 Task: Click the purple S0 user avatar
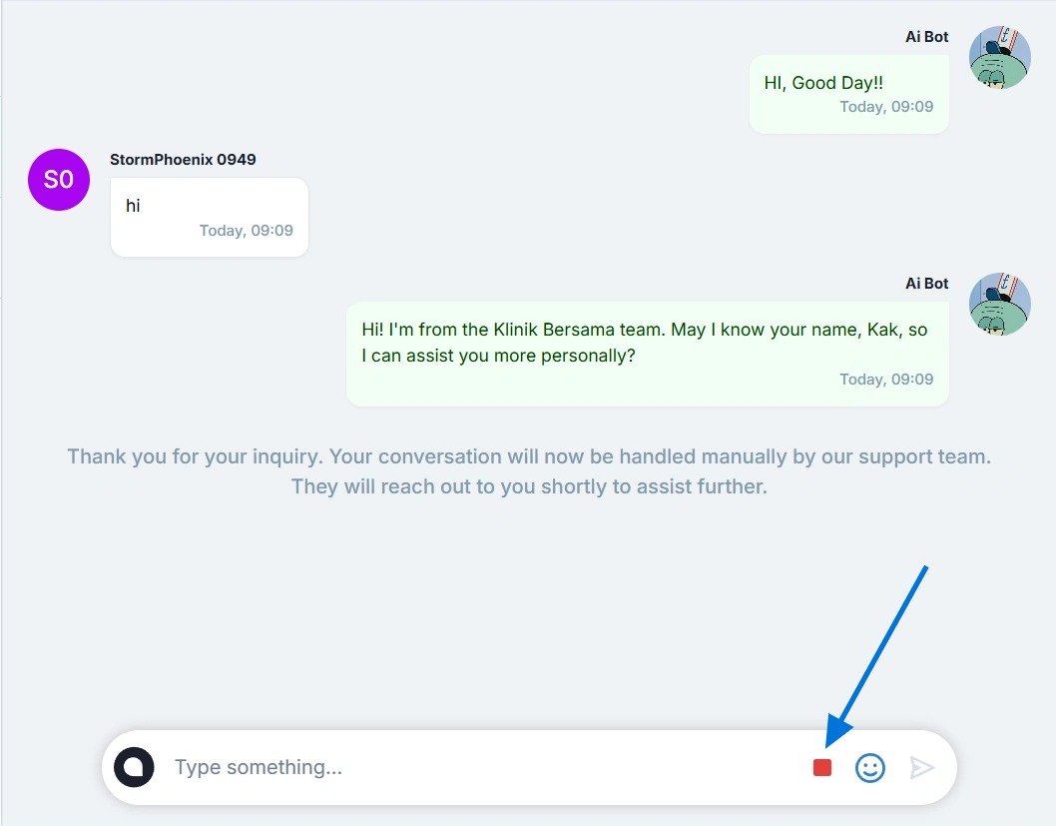[59, 180]
